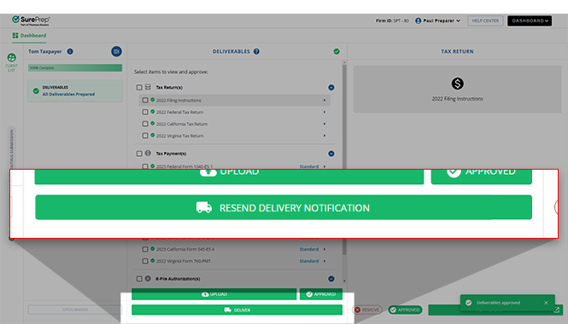Click Standard link on 2022 Virginia Form 760-PMT
This screenshot has height=324, width=568.
point(309,261)
